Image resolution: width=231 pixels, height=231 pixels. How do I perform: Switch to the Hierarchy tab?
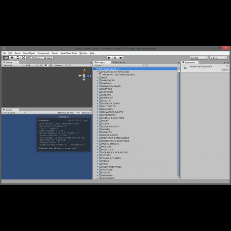pos(119,62)
